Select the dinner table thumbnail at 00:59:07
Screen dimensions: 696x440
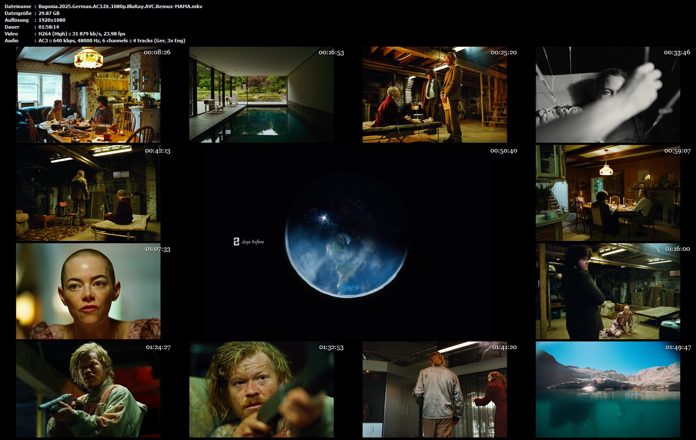click(x=608, y=193)
